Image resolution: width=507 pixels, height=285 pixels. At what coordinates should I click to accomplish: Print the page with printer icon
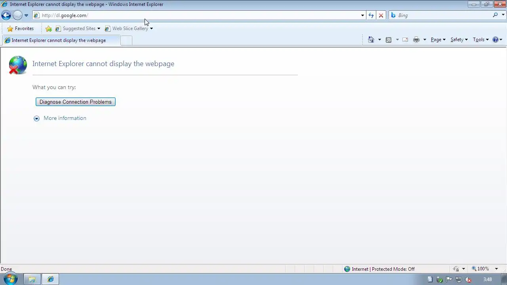[x=416, y=40]
